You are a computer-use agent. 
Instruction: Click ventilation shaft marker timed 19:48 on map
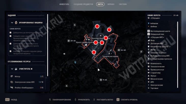coord(69,41)
